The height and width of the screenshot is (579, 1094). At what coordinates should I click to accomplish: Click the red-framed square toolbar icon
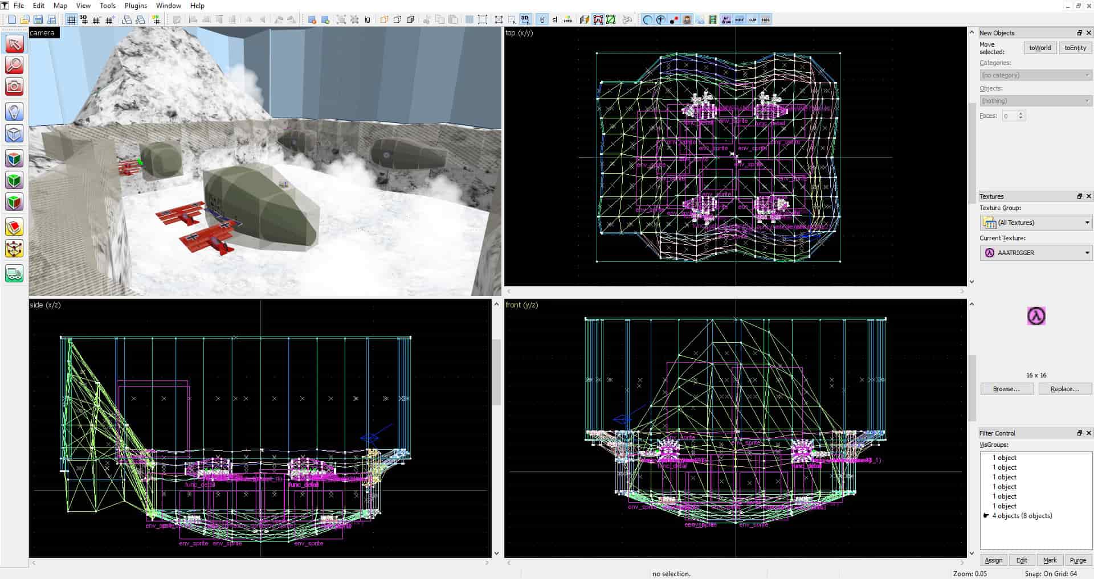598,20
